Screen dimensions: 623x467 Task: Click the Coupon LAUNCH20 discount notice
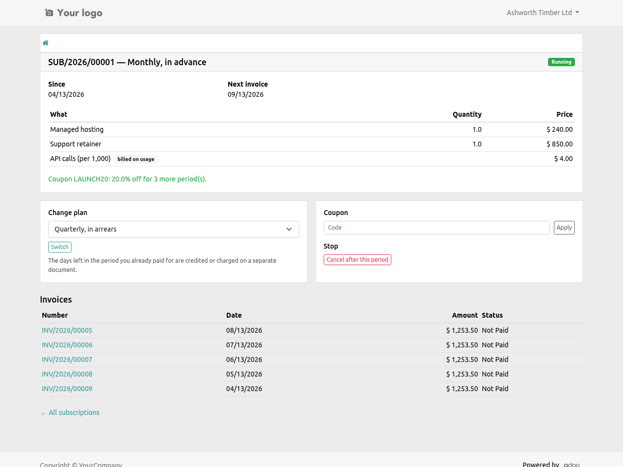[128, 179]
